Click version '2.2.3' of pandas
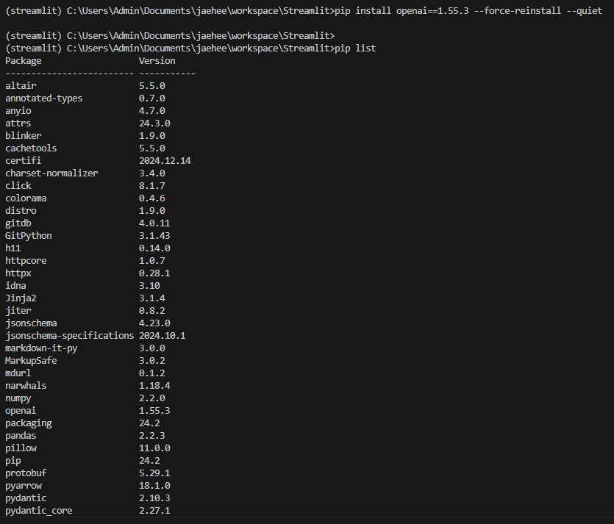This screenshot has width=614, height=524. pyautogui.click(x=152, y=437)
